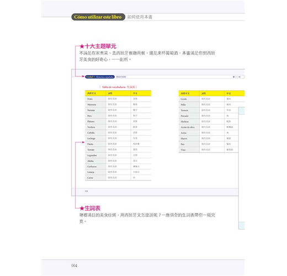This screenshot has height=276, width=287.
Task: Select the Pollo cell in right table
Action: (189, 105)
